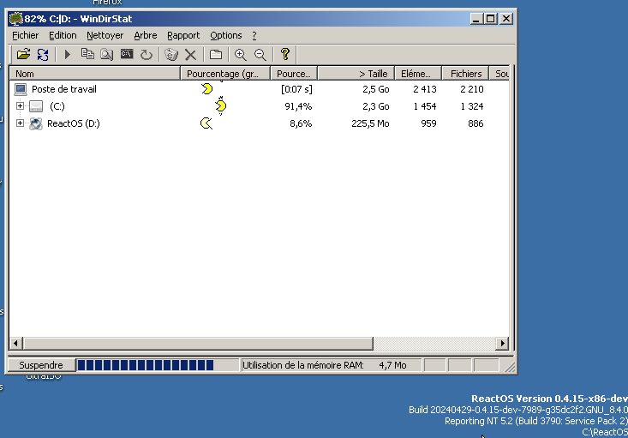Click the WinDirStat tree icon in title bar
The height and width of the screenshot is (438, 628).
16,19
